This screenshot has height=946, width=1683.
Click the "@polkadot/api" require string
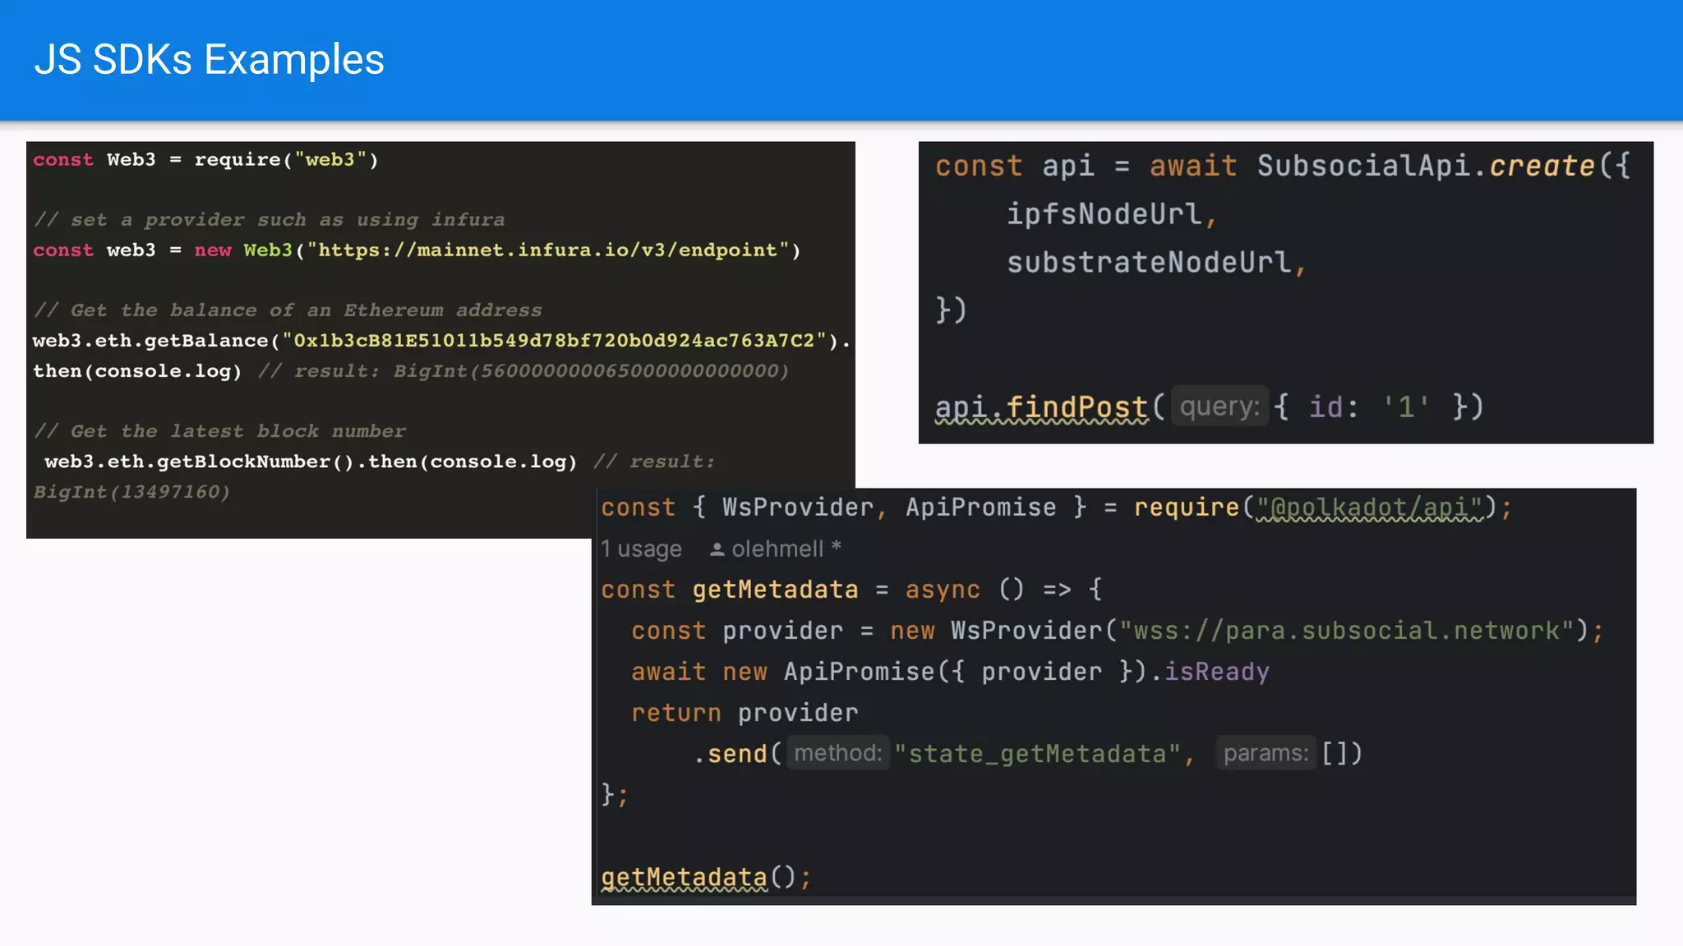[1371, 507]
